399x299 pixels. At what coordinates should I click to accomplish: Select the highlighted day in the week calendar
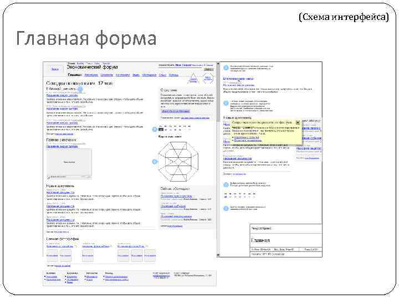click(x=161, y=130)
